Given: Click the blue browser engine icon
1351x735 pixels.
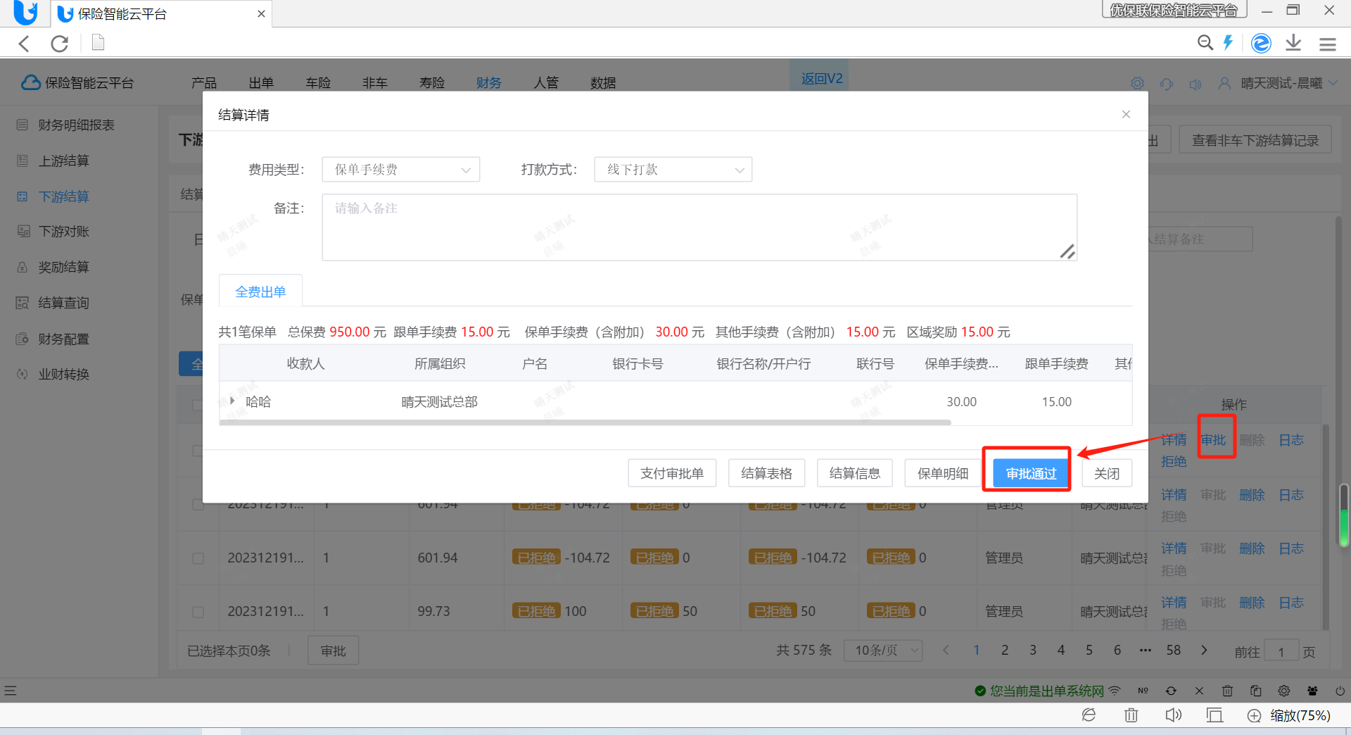Looking at the screenshot, I should pos(1261,44).
